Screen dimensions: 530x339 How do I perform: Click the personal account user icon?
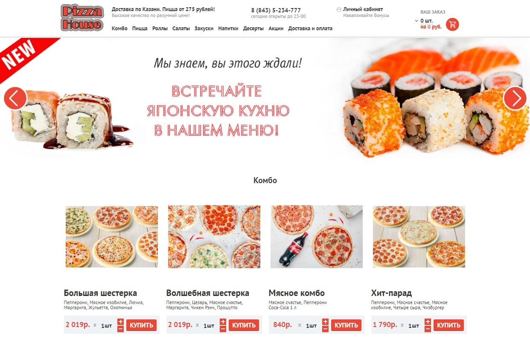[x=339, y=9]
